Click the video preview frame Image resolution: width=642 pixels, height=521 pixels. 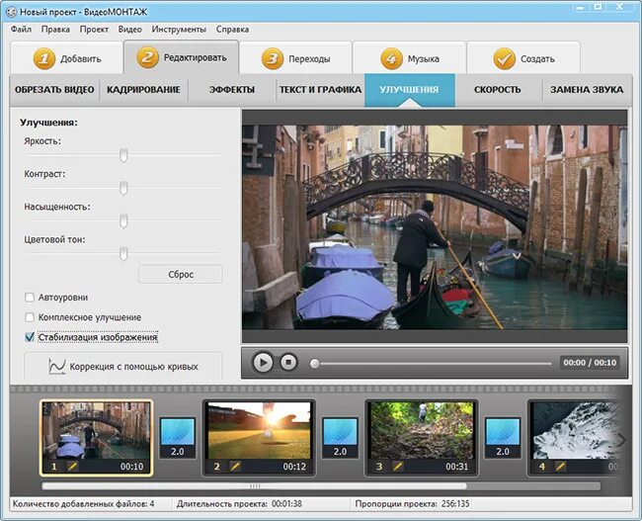tap(435, 227)
